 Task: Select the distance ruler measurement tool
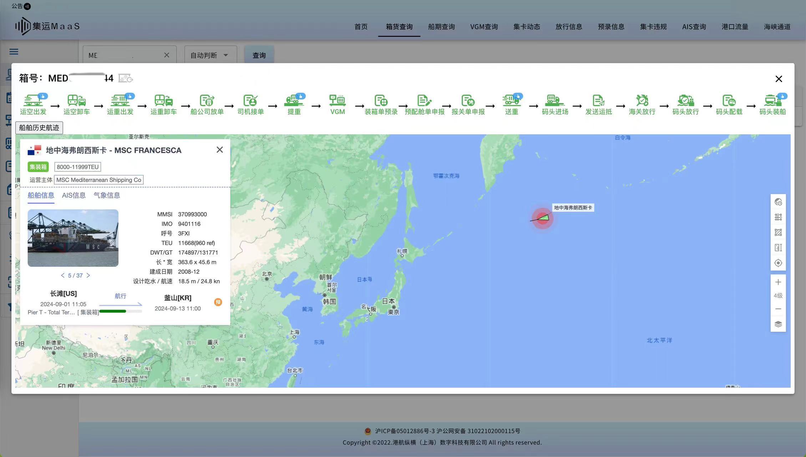(x=778, y=248)
